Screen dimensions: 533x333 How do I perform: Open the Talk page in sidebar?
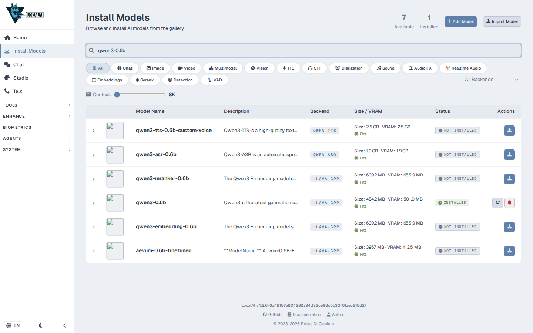[37, 91]
